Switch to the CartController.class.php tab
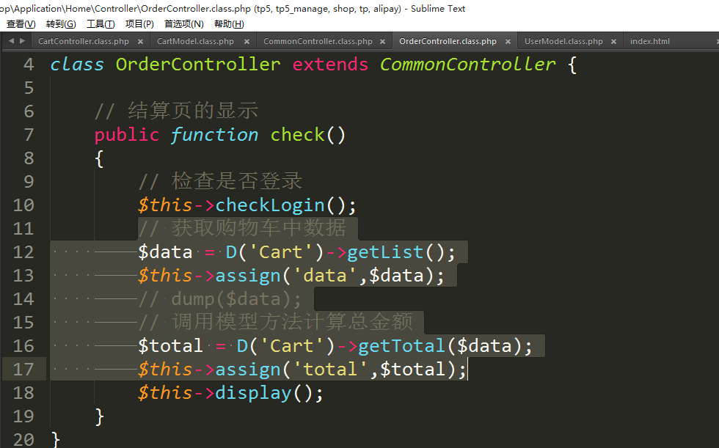Screen dimensions: 719x448 [83, 42]
